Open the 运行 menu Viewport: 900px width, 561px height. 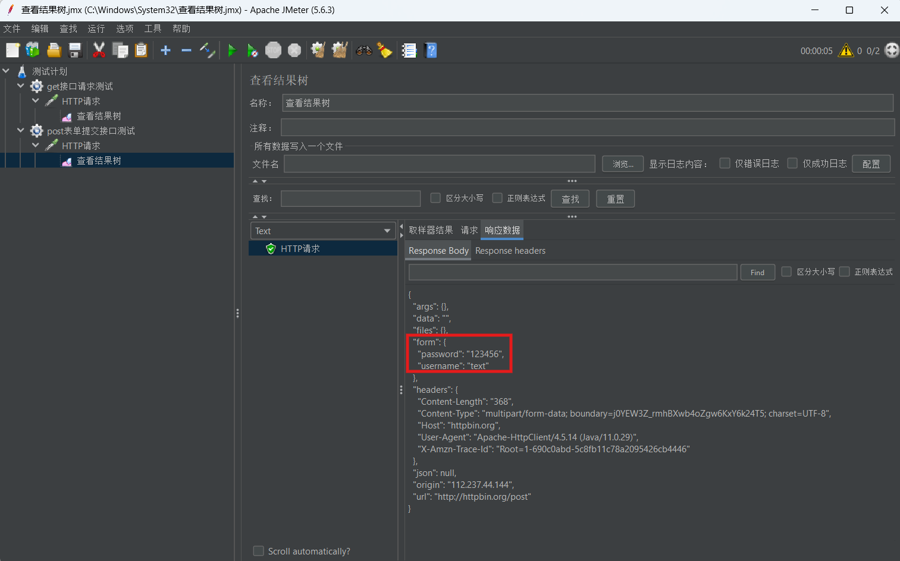click(x=96, y=29)
